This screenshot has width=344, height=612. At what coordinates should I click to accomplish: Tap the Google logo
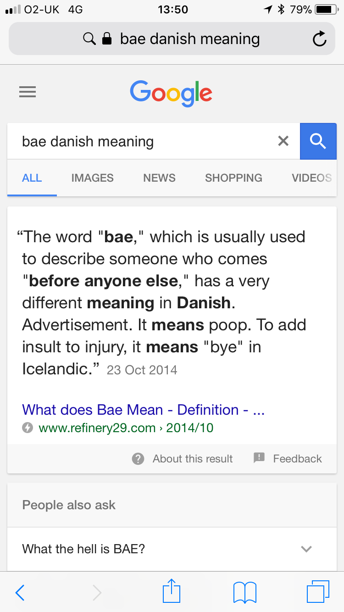coord(171,93)
